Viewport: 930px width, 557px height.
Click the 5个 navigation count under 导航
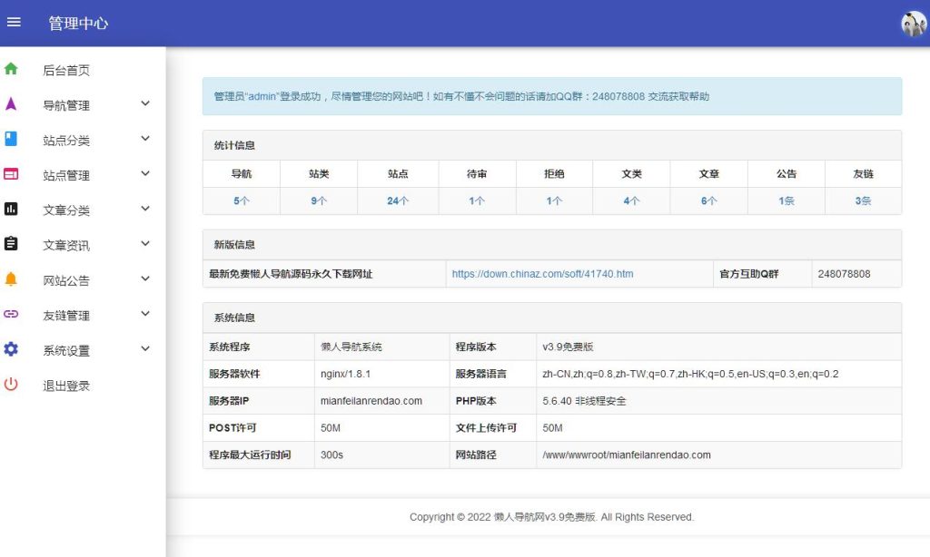click(x=242, y=200)
